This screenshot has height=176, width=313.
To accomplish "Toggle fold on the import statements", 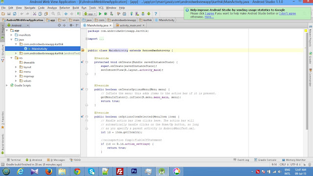I will pyautogui.click(x=87, y=39).
